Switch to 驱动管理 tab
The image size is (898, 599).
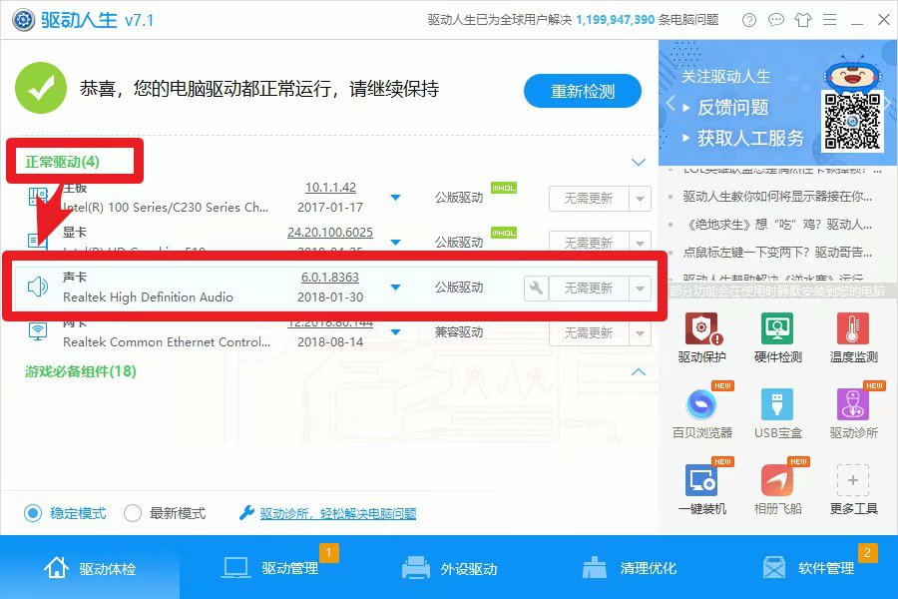[269, 567]
